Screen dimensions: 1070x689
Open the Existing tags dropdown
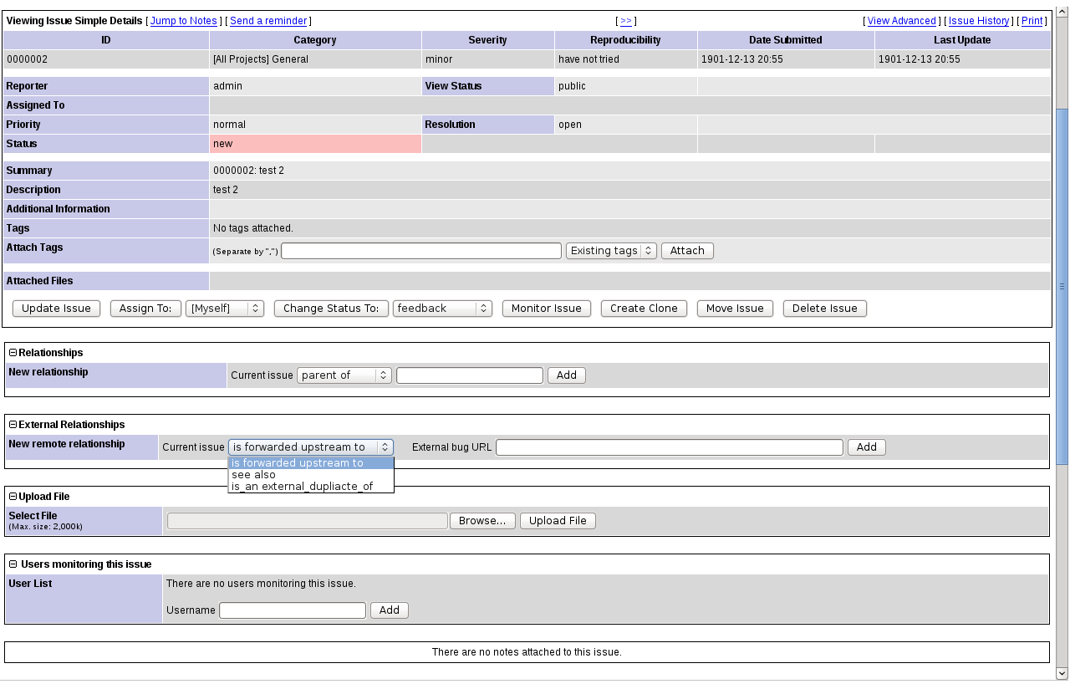click(611, 251)
